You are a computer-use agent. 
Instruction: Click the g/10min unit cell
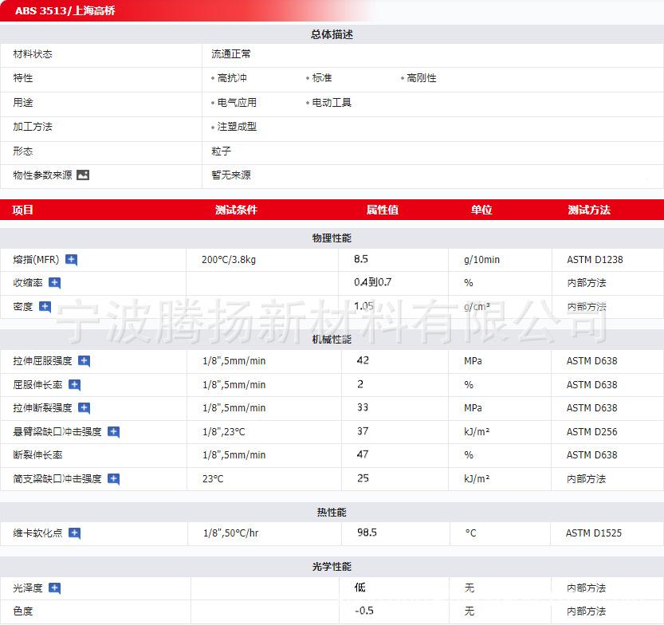(482, 260)
